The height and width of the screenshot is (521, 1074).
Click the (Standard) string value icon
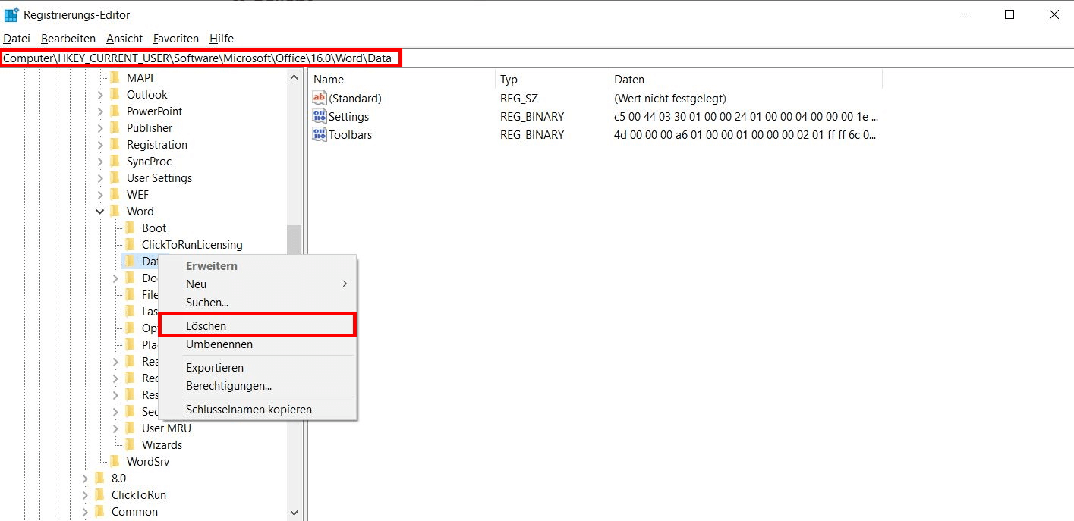(319, 98)
